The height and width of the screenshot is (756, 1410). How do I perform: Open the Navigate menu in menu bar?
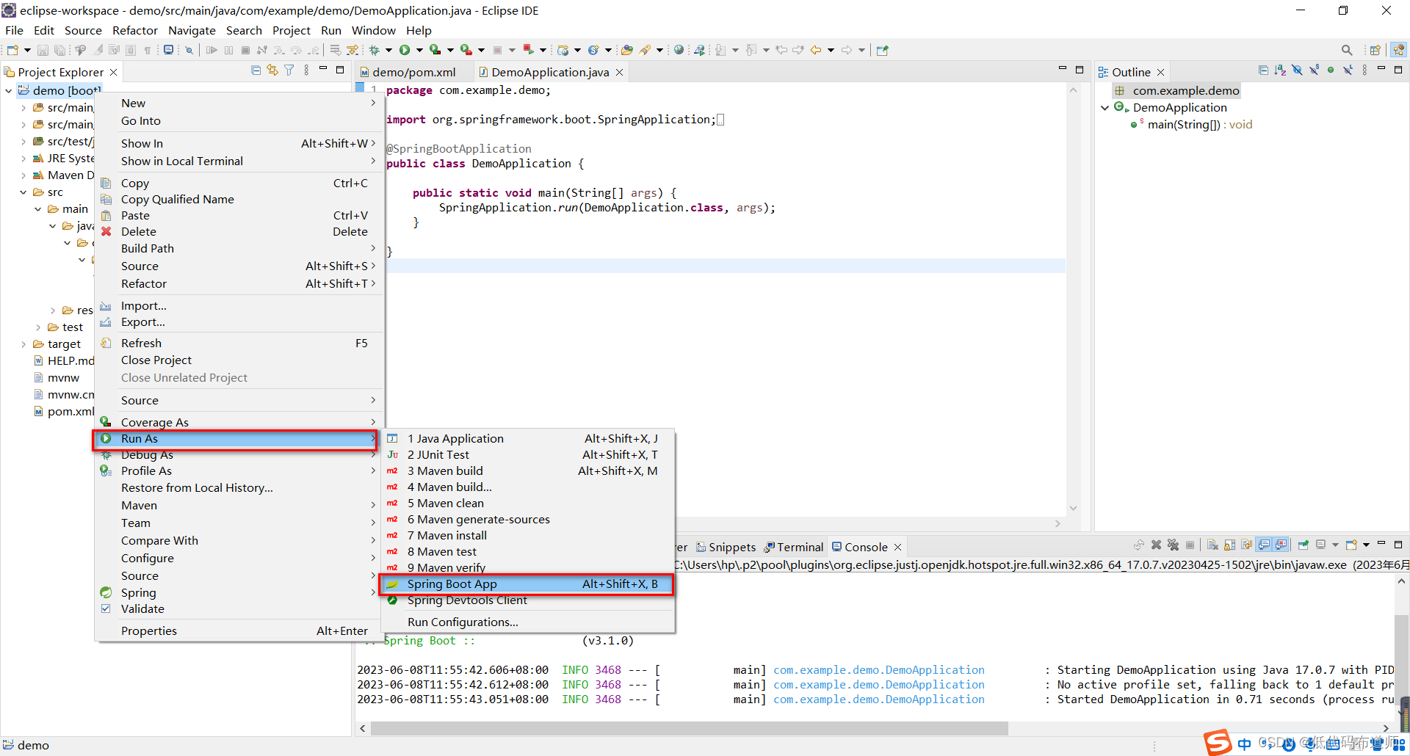[x=192, y=30]
